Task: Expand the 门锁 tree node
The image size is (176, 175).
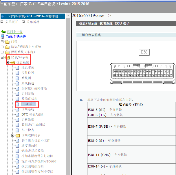Action: (2, 42)
